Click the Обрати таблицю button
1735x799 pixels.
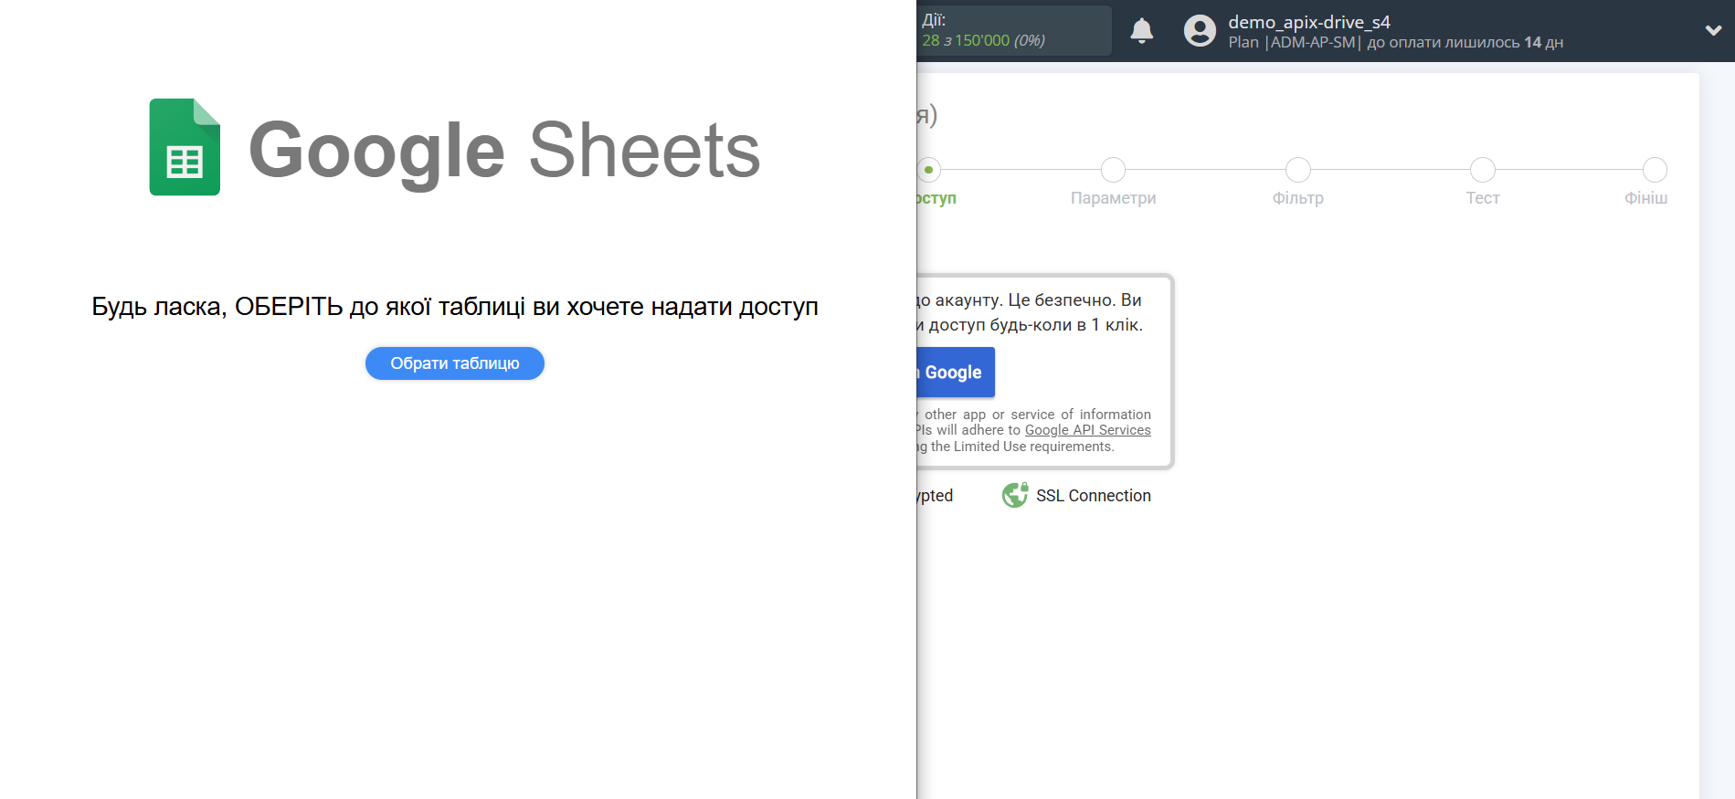pos(455,363)
